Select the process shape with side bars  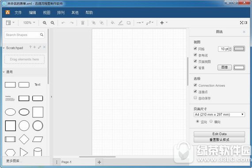[10, 139]
